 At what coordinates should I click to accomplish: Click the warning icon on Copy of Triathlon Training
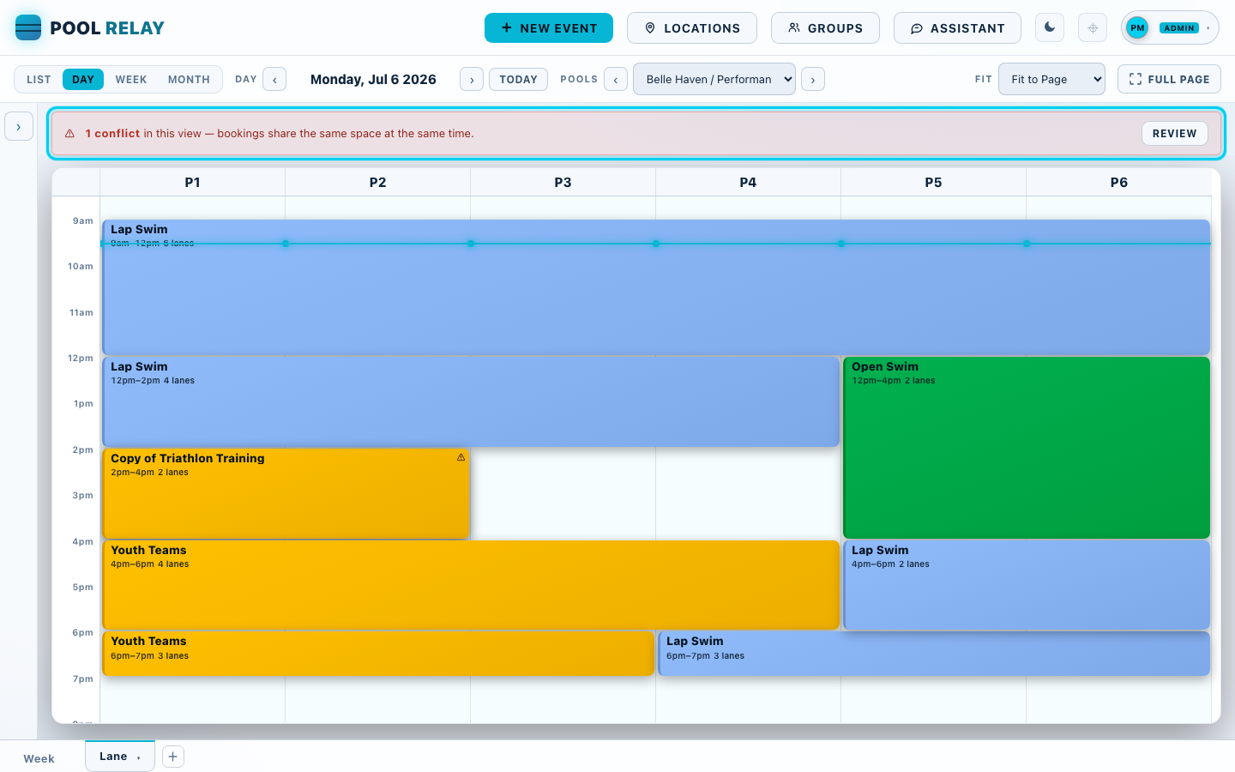[461, 457]
